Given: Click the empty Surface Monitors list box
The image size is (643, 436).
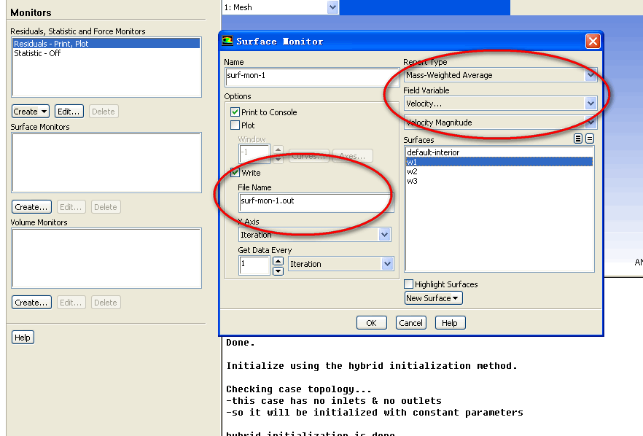Looking at the screenshot, I should tap(106, 163).
